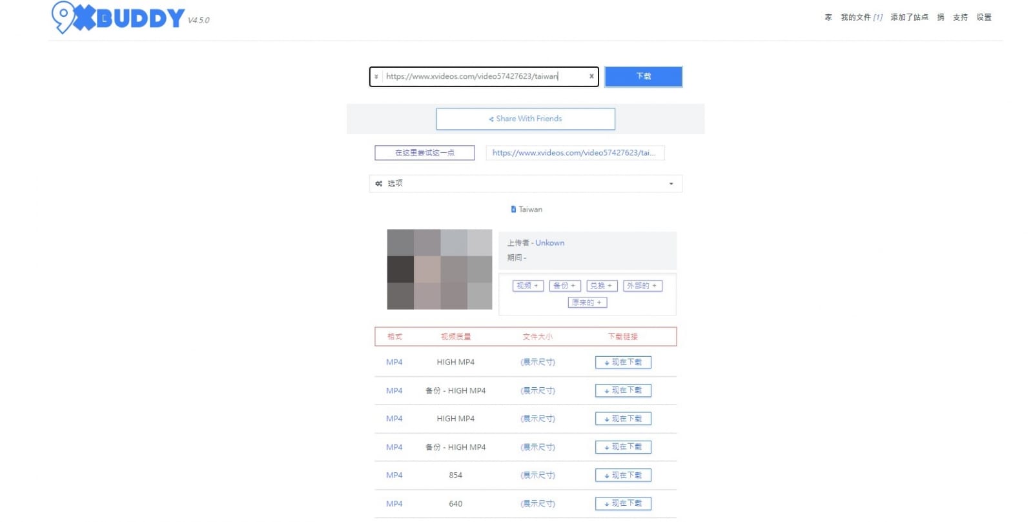Go to 家 home in the top menu

pos(828,17)
